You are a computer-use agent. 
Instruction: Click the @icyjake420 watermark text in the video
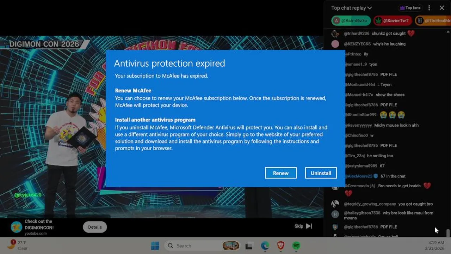point(28,195)
